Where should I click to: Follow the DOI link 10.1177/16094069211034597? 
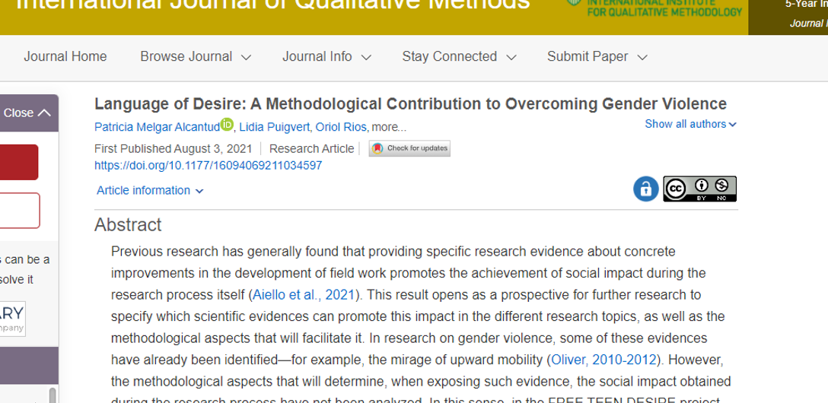pos(208,166)
